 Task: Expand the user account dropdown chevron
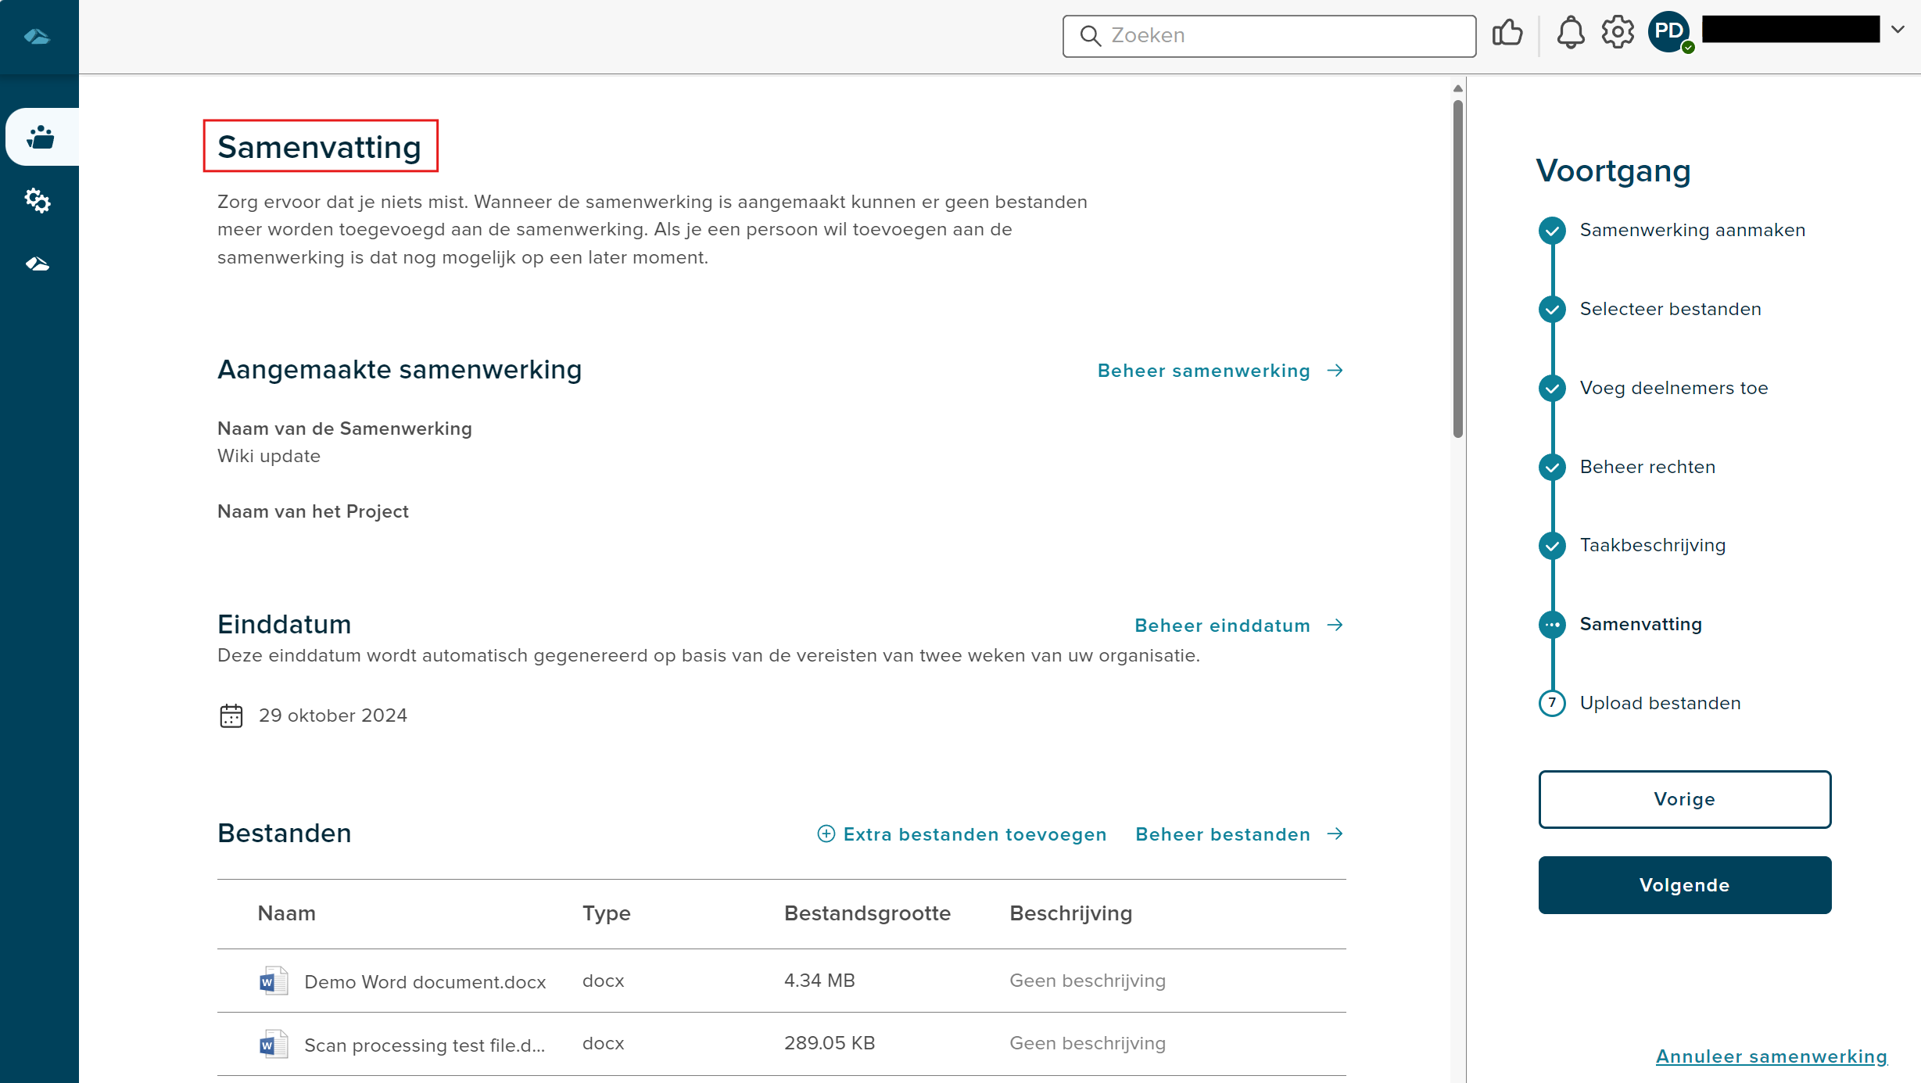(1898, 30)
